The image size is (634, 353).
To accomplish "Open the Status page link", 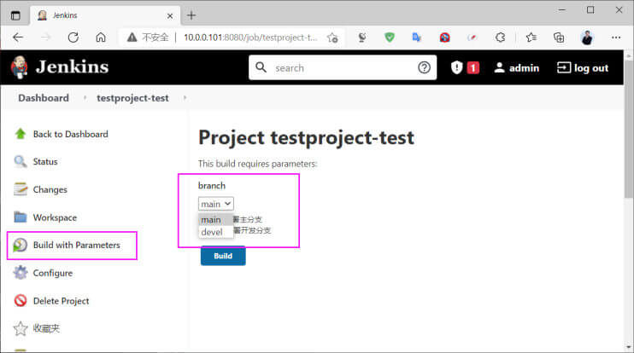I will click(45, 162).
